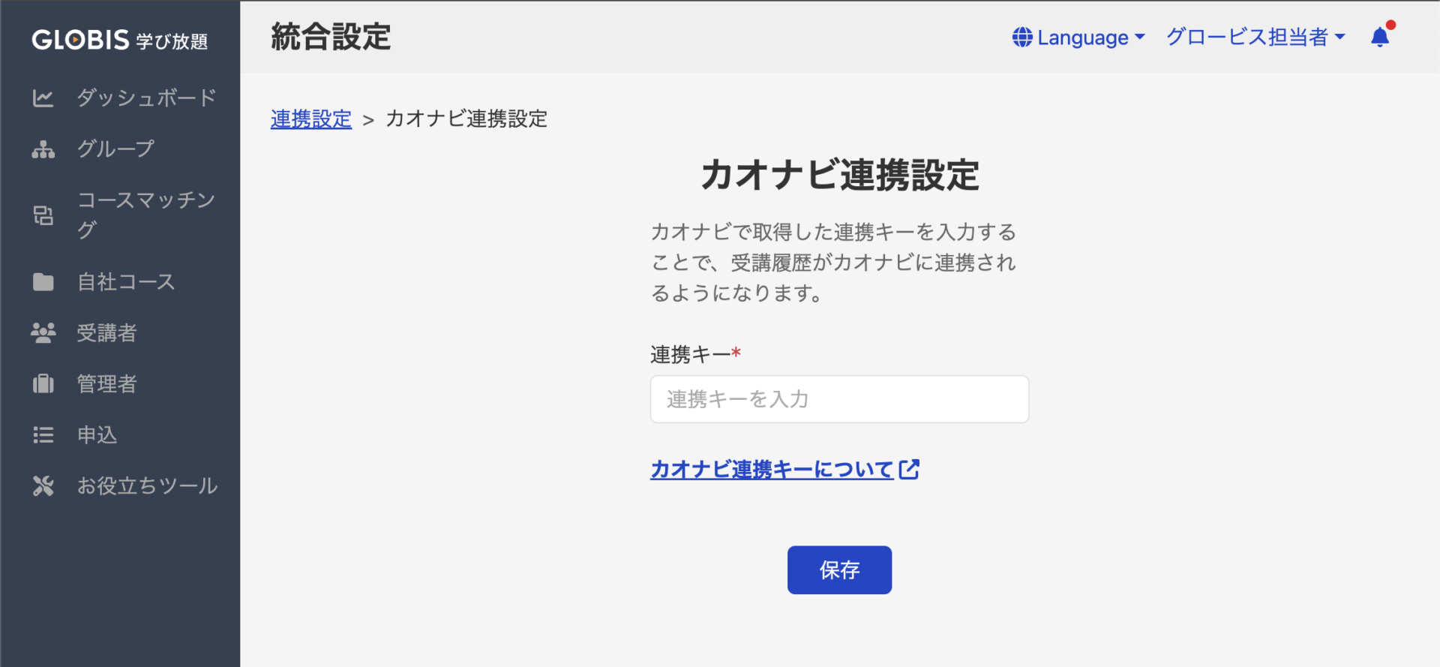Click the GLOBIS 学び放題 logo
This screenshot has height=667, width=1440.
(120, 40)
